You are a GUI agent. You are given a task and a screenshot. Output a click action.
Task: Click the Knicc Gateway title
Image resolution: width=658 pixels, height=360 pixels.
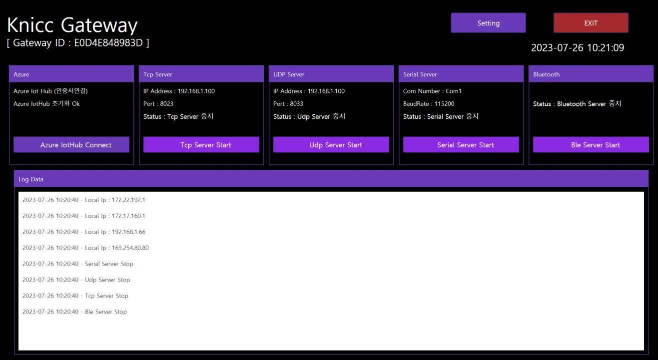tap(72, 24)
